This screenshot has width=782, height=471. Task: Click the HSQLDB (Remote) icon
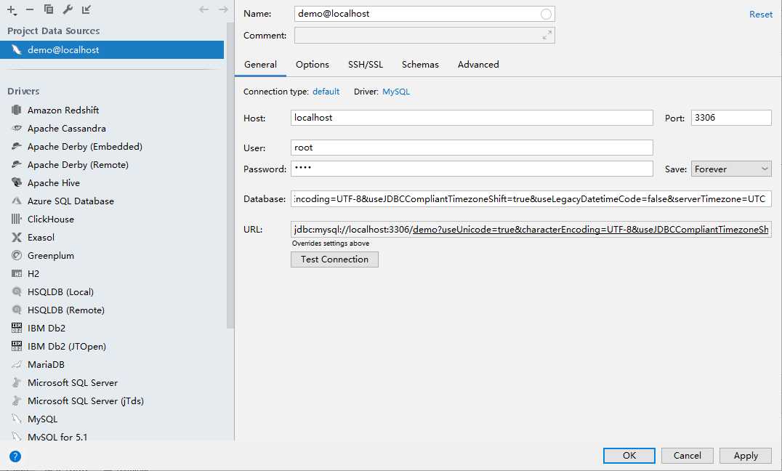(17, 310)
